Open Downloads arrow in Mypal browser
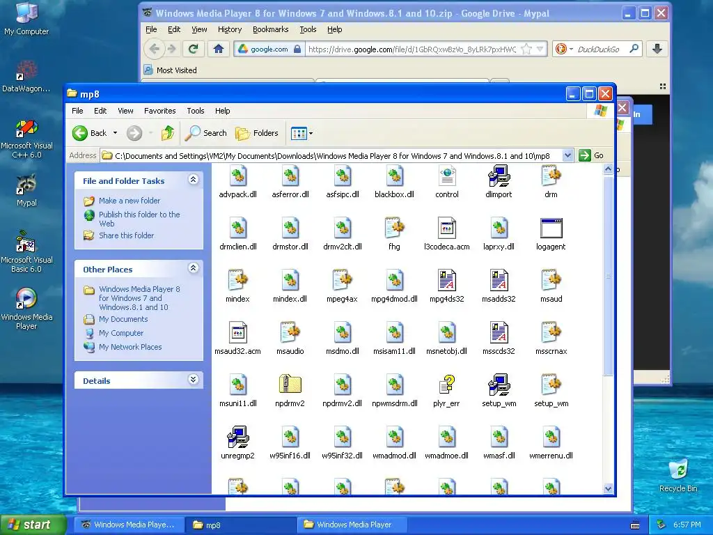The height and width of the screenshot is (535, 713). [657, 49]
